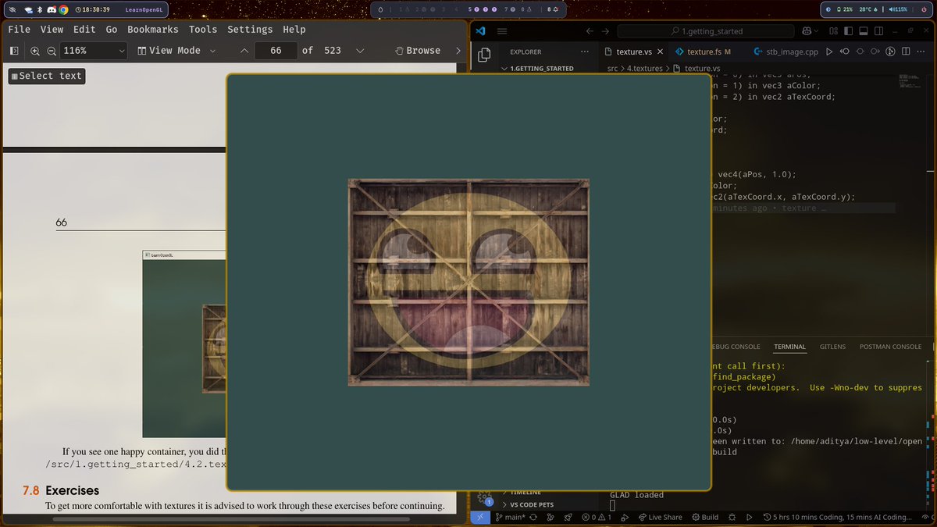Switch to the TERMINAL panel tab
Screen dimensions: 937x527
[789, 347]
